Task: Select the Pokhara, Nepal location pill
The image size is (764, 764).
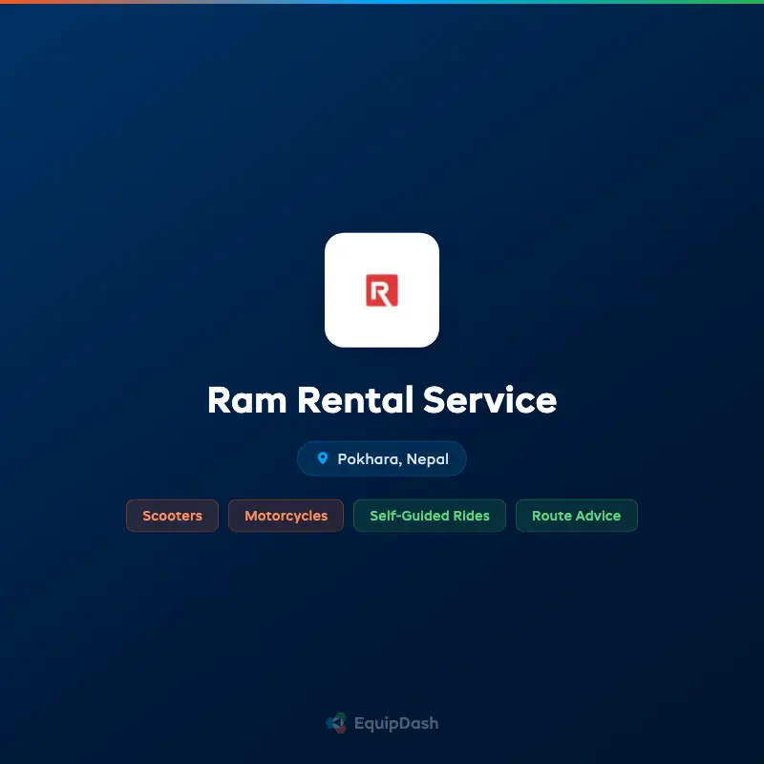Action: click(x=381, y=458)
